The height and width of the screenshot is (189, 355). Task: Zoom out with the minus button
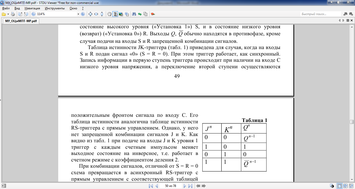(x=33, y=14)
